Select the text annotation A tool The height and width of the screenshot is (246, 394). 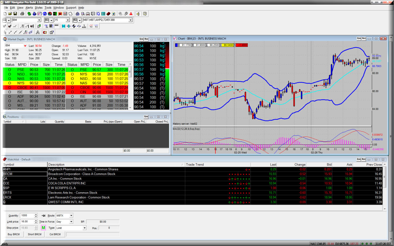pos(38,32)
